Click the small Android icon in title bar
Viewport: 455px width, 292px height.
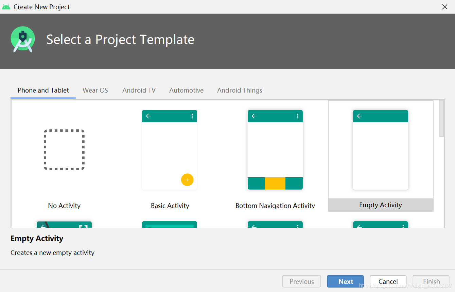6,7
